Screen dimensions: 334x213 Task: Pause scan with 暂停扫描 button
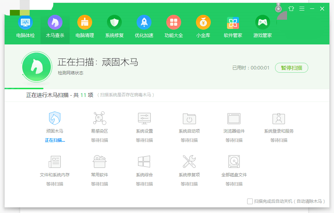pos(291,68)
